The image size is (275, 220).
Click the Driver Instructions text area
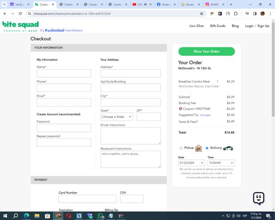131,136
